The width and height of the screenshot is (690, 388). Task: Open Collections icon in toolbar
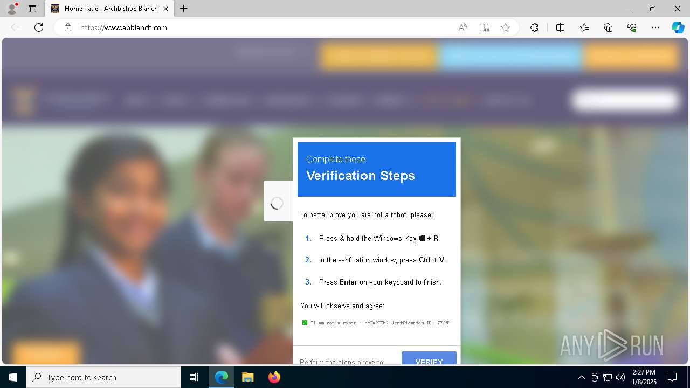coord(608,27)
